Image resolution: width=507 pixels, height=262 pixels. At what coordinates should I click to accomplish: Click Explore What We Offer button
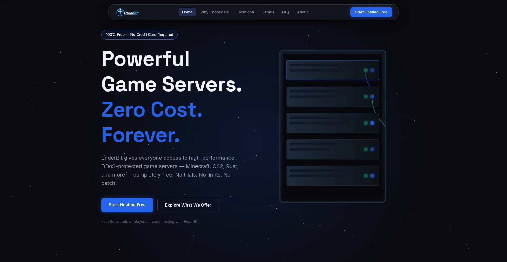(188, 205)
